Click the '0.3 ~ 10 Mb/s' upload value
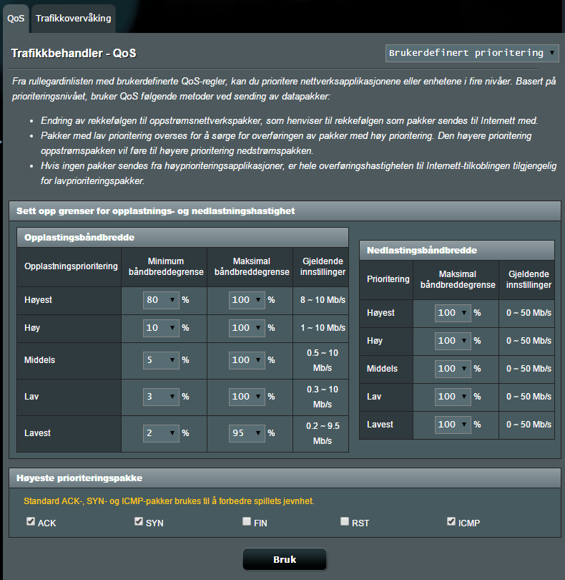565x580 pixels. point(323,397)
